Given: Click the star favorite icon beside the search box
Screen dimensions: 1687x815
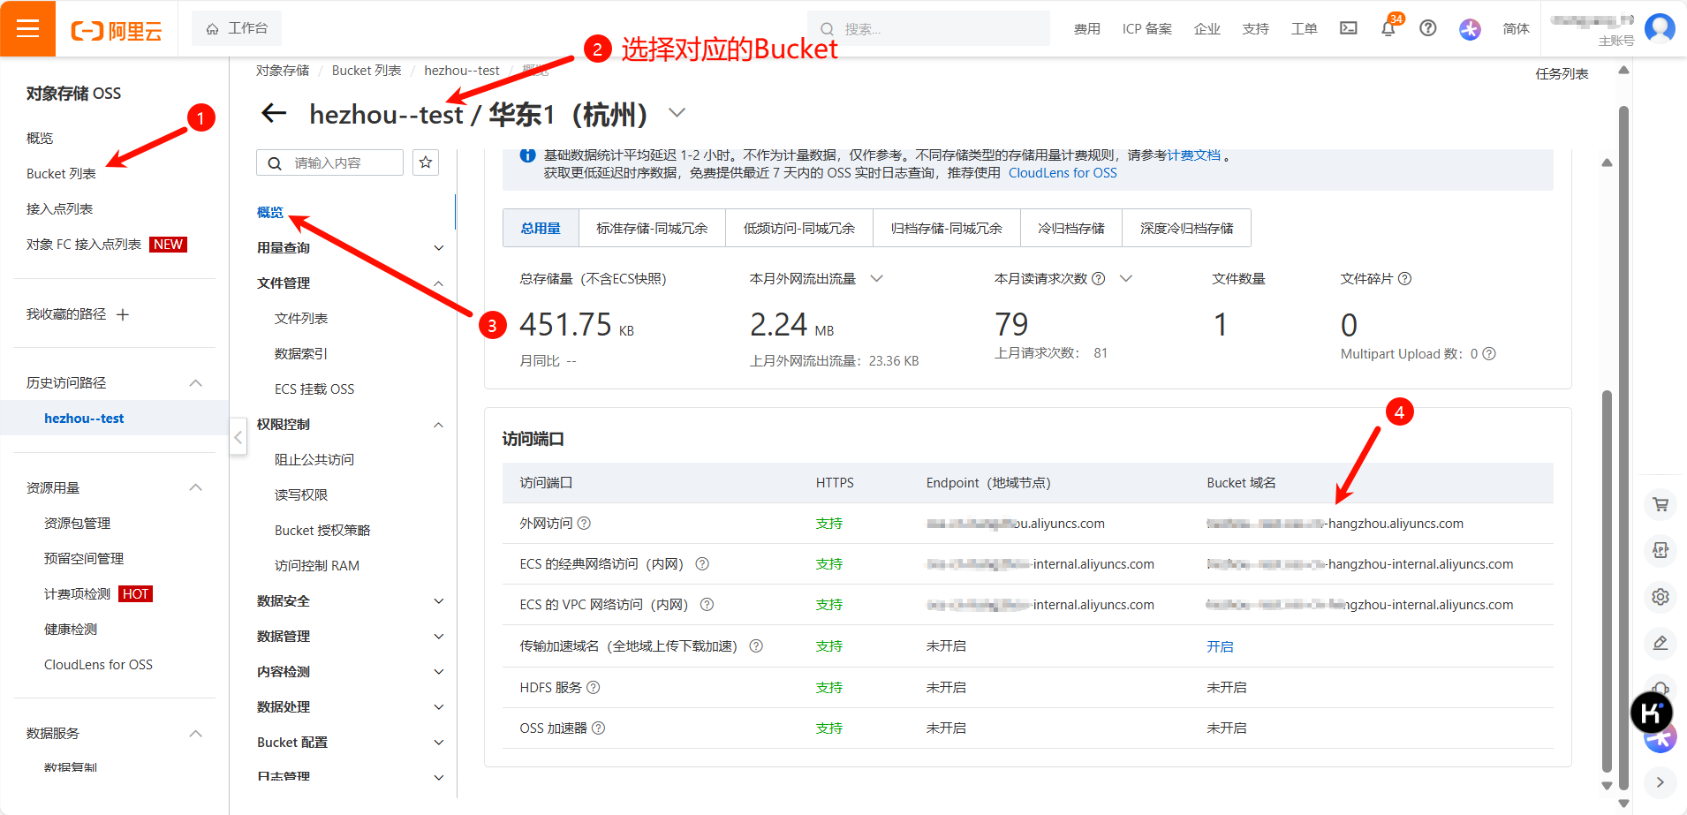Looking at the screenshot, I should [x=426, y=162].
